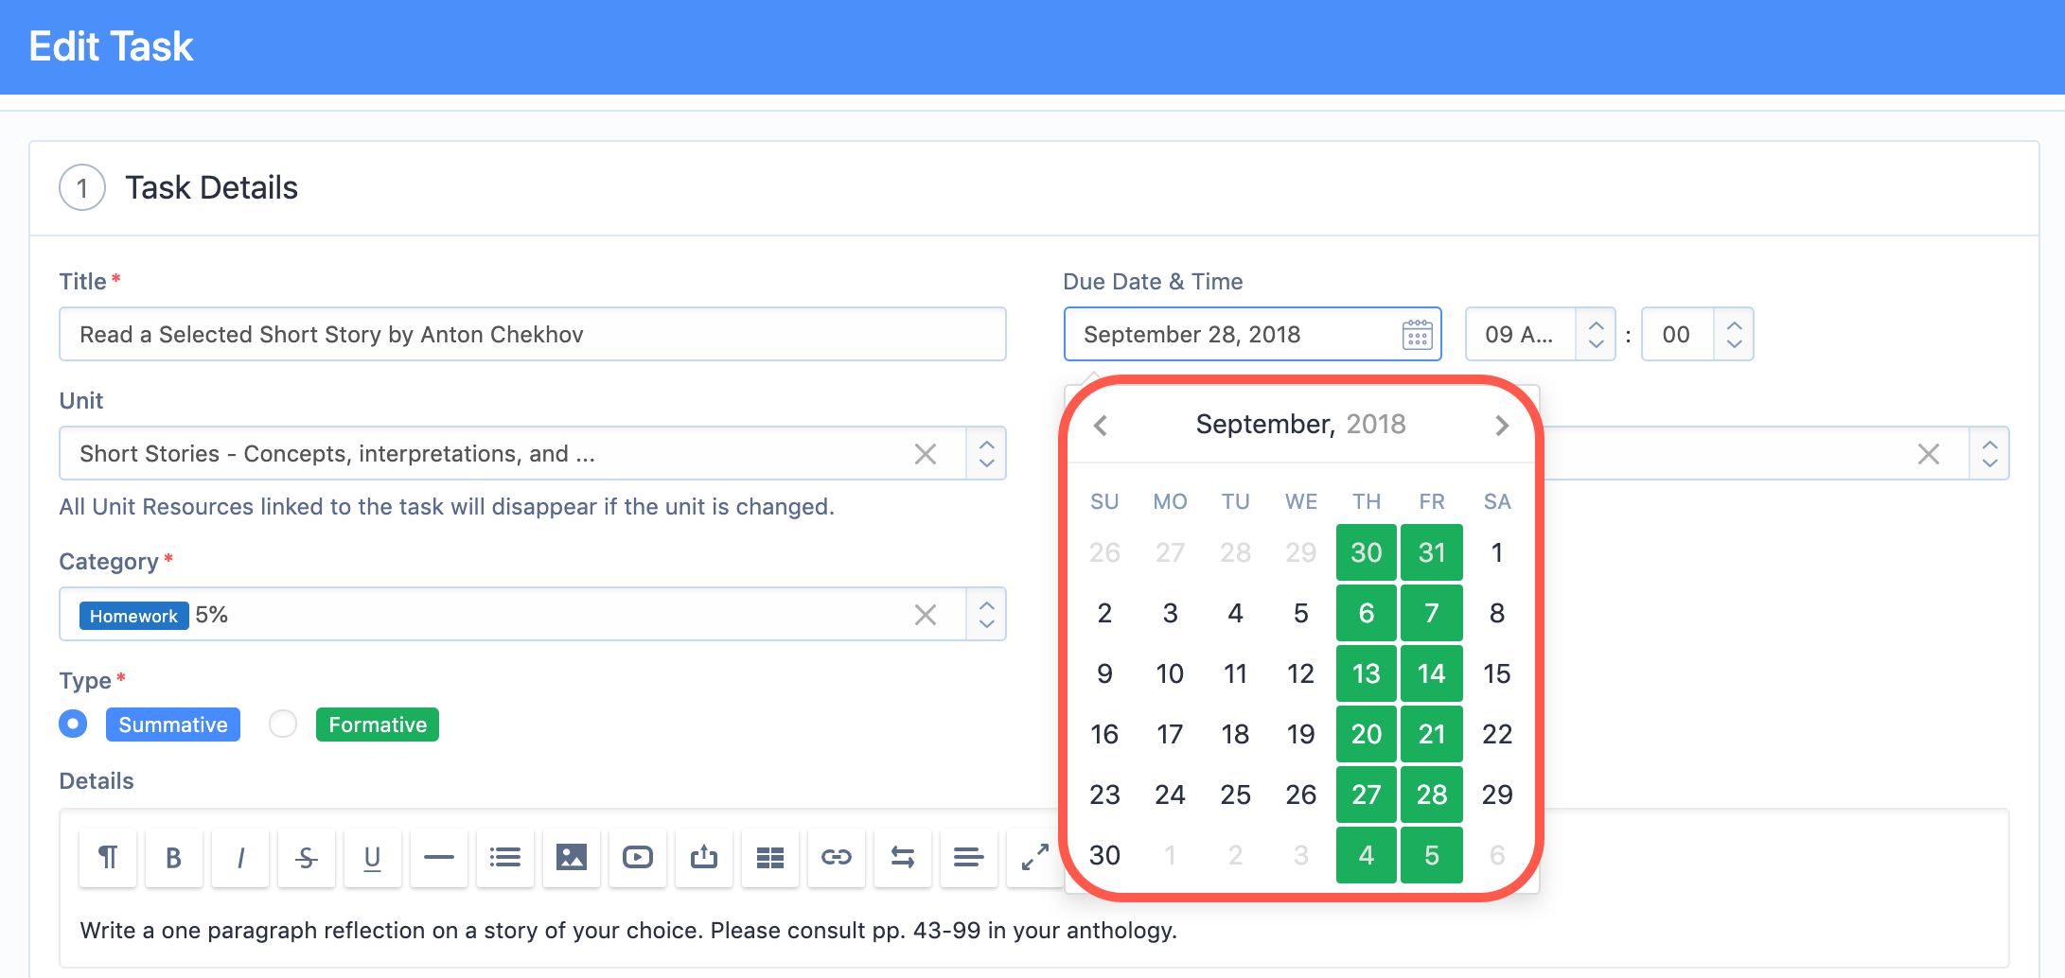Screen dimensions: 2065x978
Task: Select the Formative radio button
Action: click(x=283, y=724)
